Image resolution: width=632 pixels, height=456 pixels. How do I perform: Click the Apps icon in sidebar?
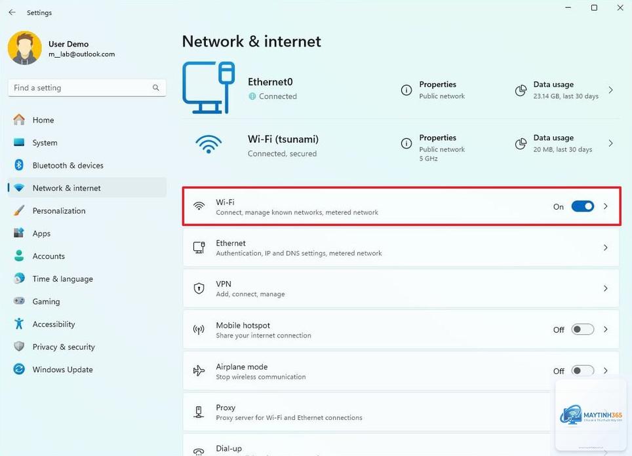tap(19, 233)
